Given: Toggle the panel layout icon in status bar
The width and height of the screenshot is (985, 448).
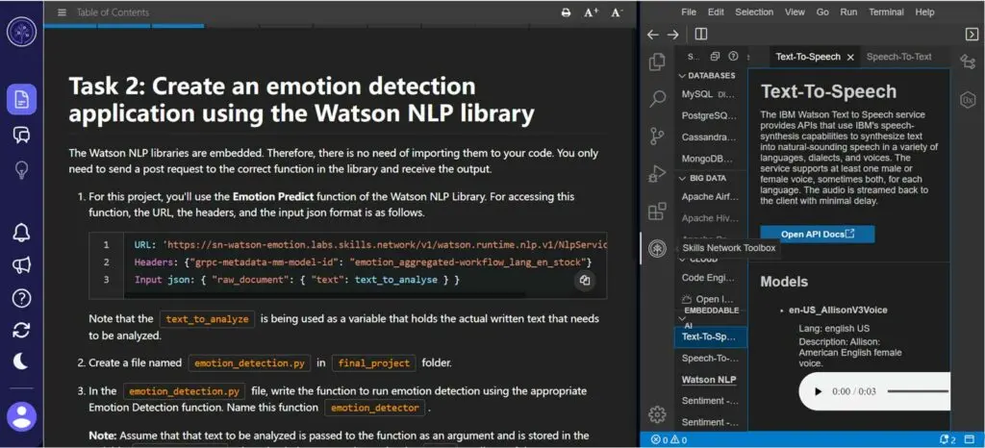Looking at the screenshot, I should [x=972, y=440].
